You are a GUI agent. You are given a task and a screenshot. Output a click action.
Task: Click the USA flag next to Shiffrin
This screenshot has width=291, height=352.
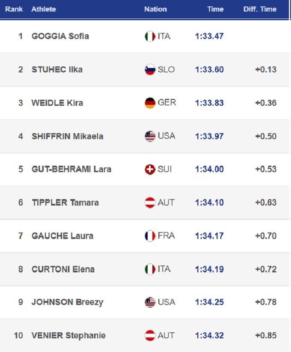tap(150, 136)
